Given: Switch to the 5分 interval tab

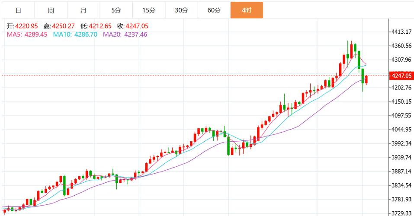Looking at the screenshot, I should [116, 10].
